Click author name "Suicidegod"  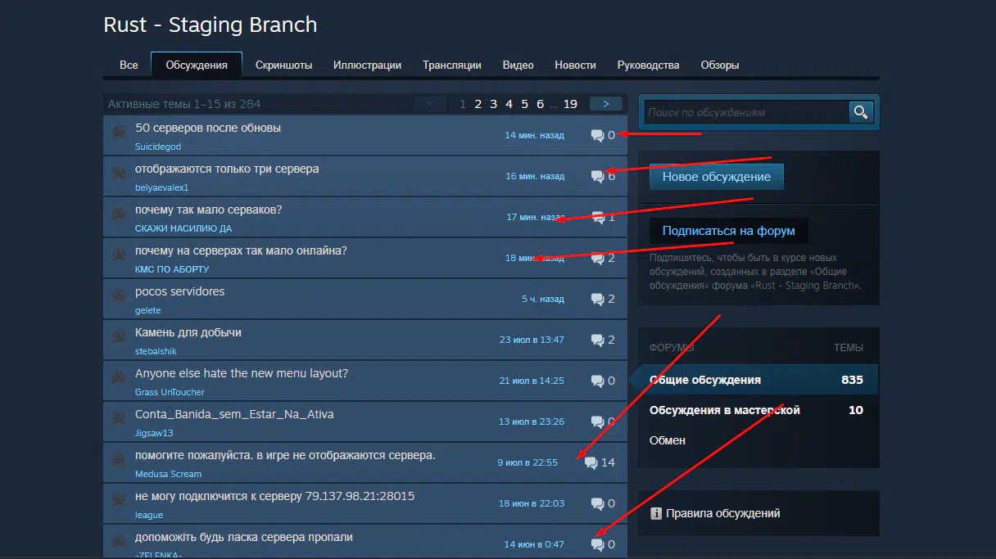tap(158, 147)
